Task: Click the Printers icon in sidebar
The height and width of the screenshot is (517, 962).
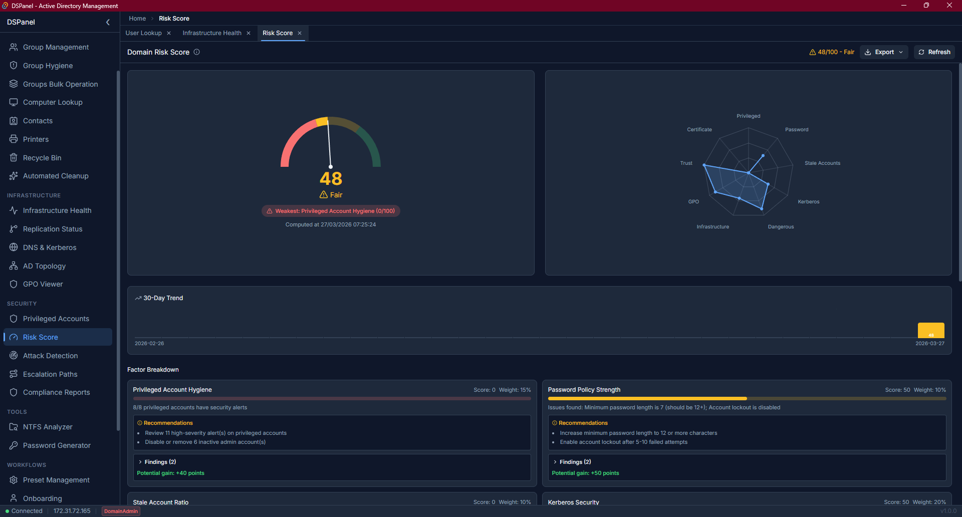Action: point(14,139)
